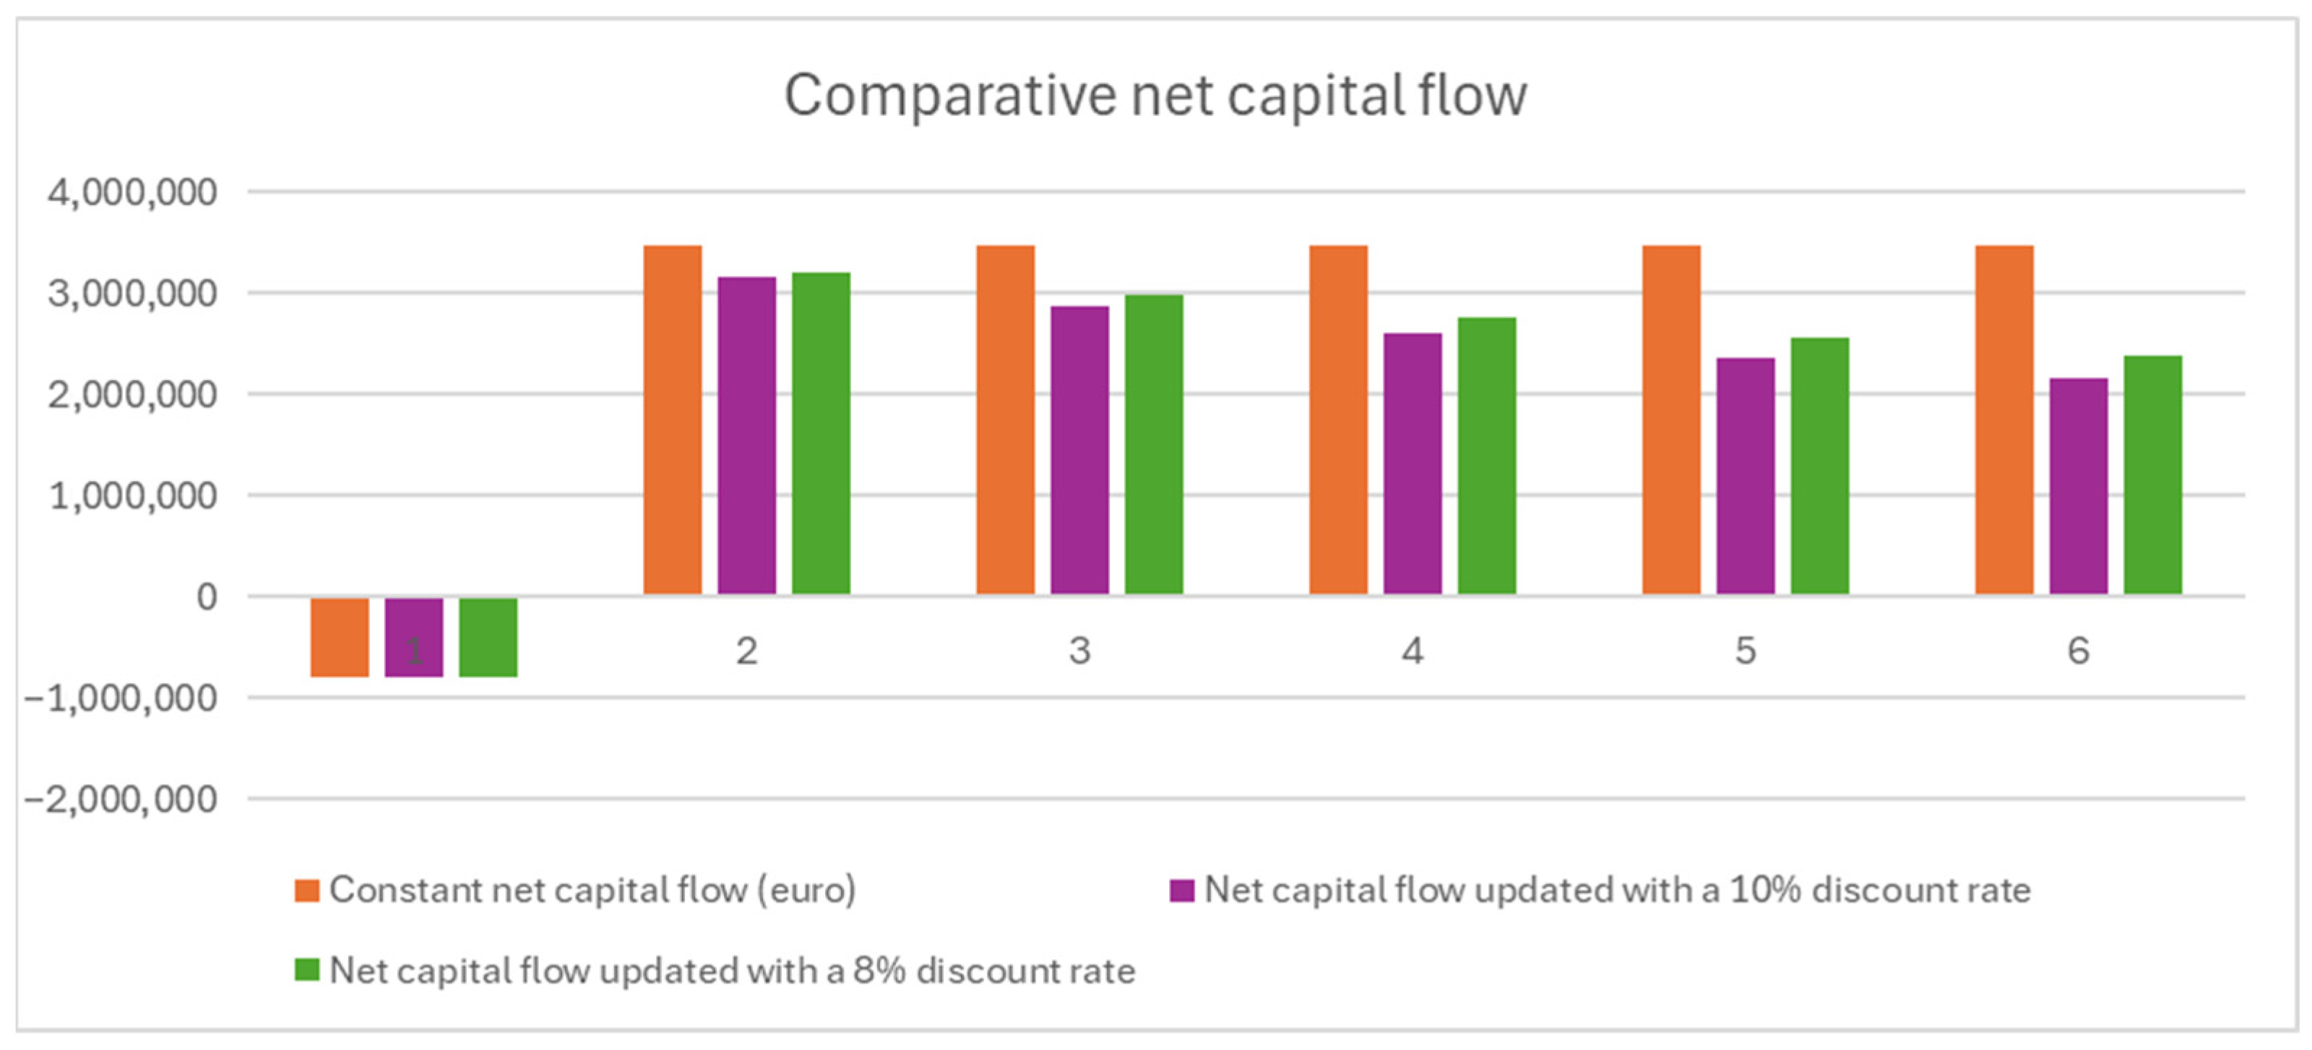This screenshot has height=1050, width=2312.
Task: Select the x-axis category label 5
Action: tap(1745, 651)
